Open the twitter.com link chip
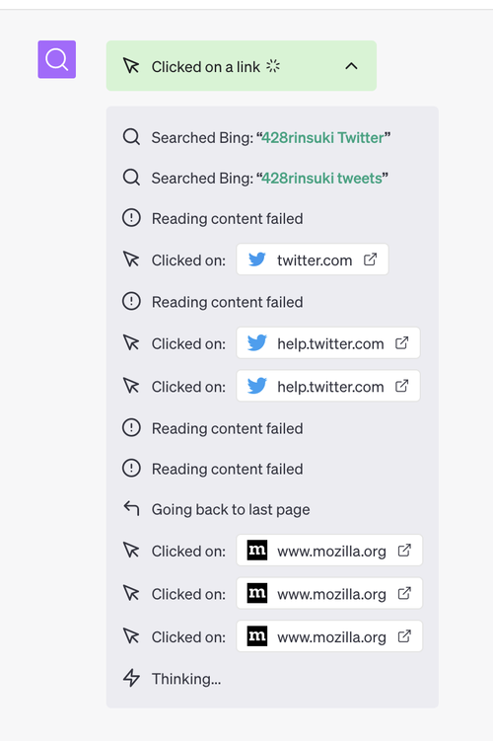Screen dimensions: 493x741 [x=313, y=259]
